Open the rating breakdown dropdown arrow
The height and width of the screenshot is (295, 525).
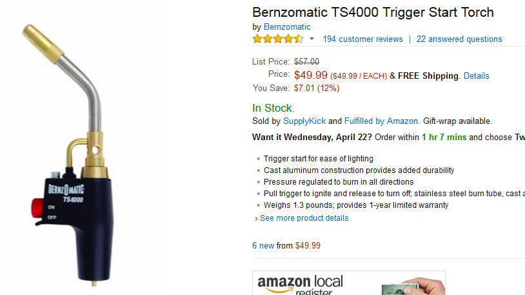(x=312, y=39)
